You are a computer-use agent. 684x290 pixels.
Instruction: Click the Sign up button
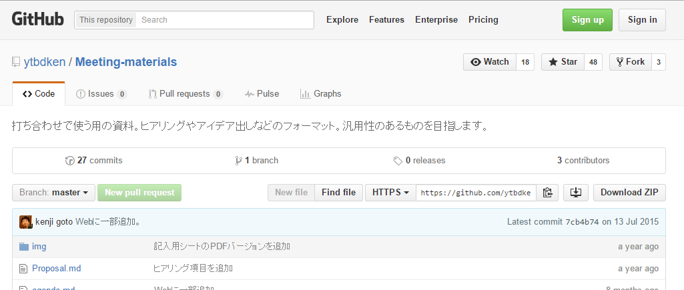click(x=587, y=20)
